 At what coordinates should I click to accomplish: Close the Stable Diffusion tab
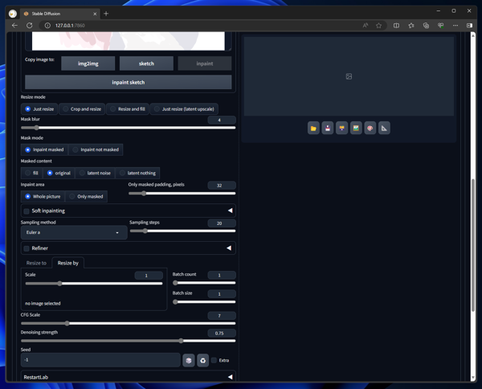point(95,14)
